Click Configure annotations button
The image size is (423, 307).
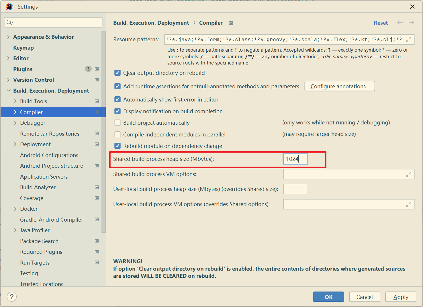tap(340, 86)
